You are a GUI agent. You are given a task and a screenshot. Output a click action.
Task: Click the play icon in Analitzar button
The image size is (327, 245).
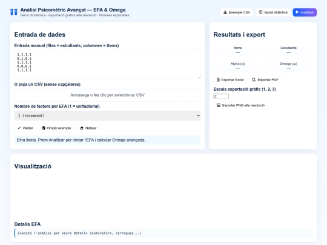(297, 12)
